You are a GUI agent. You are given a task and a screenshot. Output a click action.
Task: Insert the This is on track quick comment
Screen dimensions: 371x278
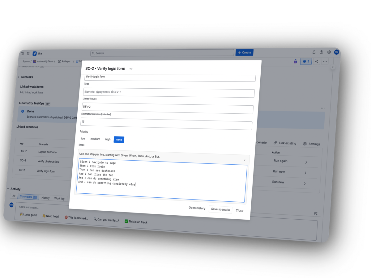click(x=136, y=222)
